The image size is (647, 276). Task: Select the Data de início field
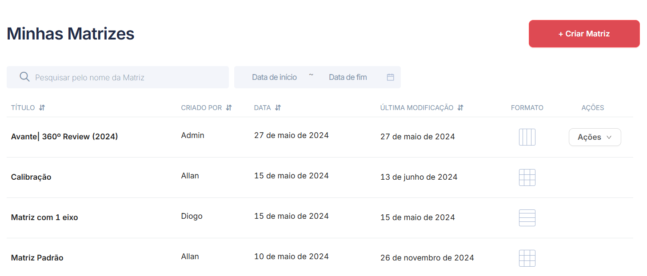tap(274, 77)
